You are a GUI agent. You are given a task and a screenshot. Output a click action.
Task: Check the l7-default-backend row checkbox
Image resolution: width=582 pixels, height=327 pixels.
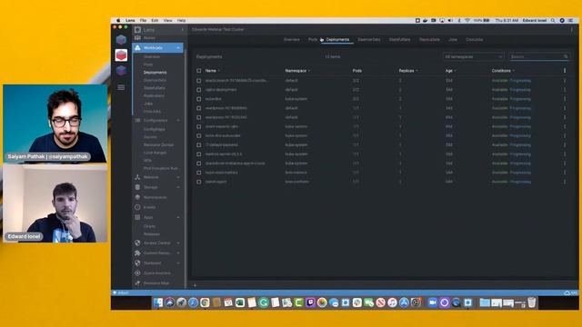pyautogui.click(x=199, y=145)
